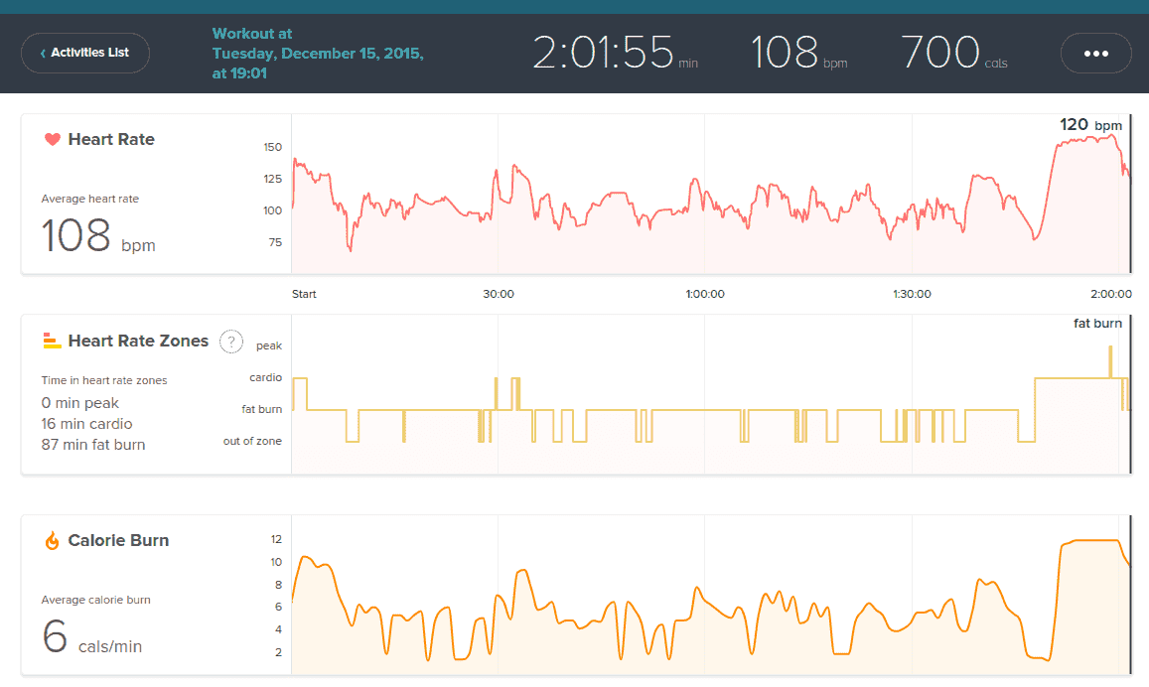Click the Activities List back button
1149x687 pixels.
click(85, 53)
